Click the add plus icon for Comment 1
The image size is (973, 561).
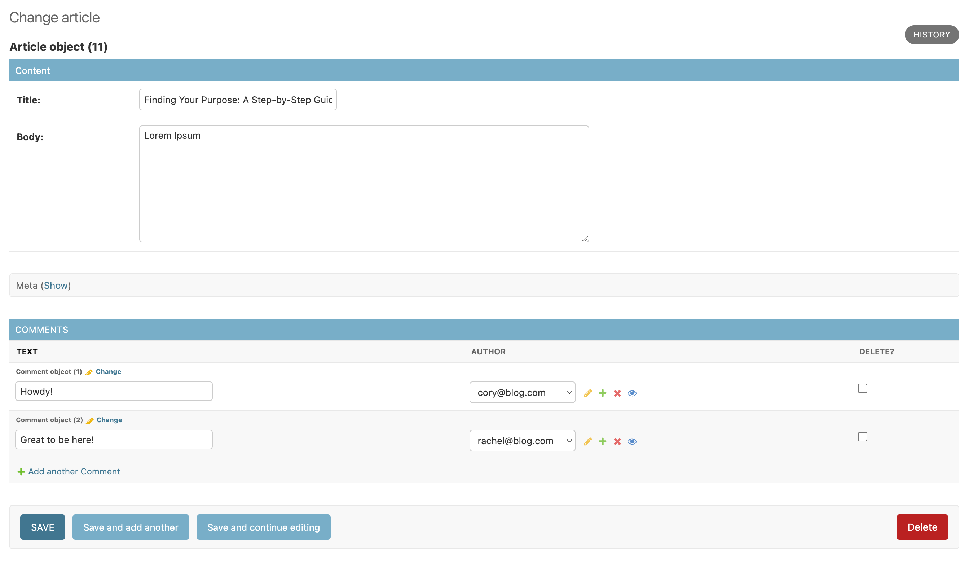603,393
